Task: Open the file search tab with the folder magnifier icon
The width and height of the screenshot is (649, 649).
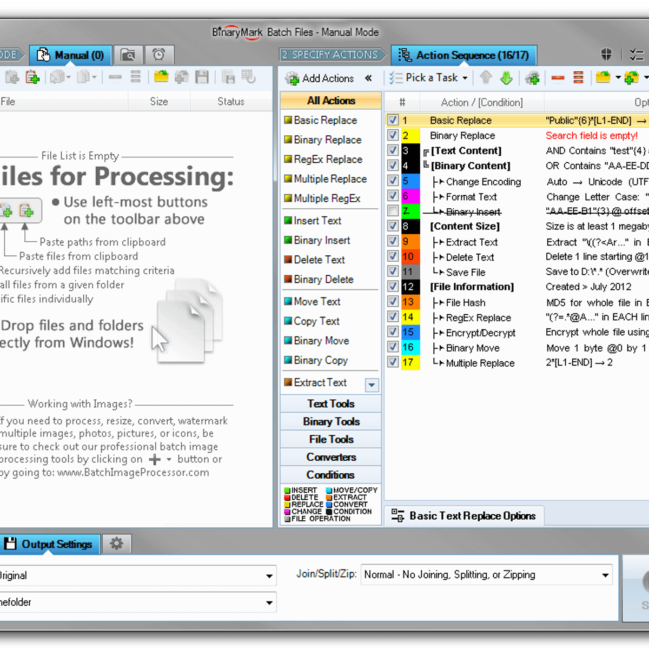Action: 128,55
